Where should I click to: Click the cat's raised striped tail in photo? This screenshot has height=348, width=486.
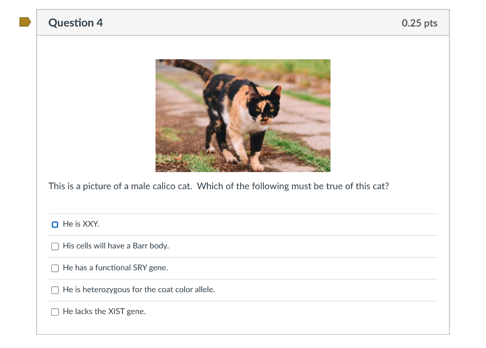189,68
